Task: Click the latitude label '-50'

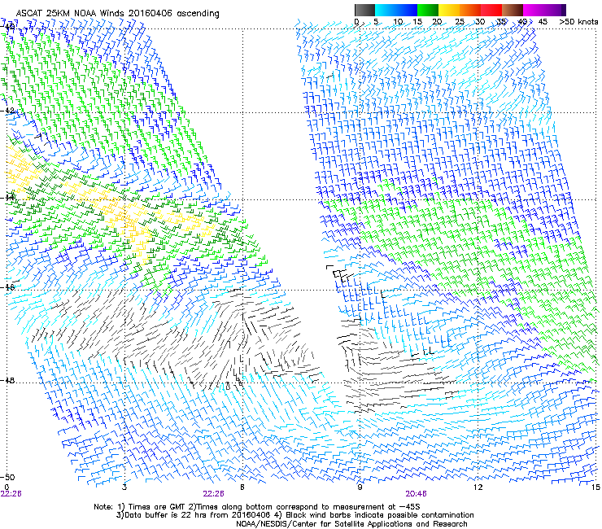Action: [8, 477]
